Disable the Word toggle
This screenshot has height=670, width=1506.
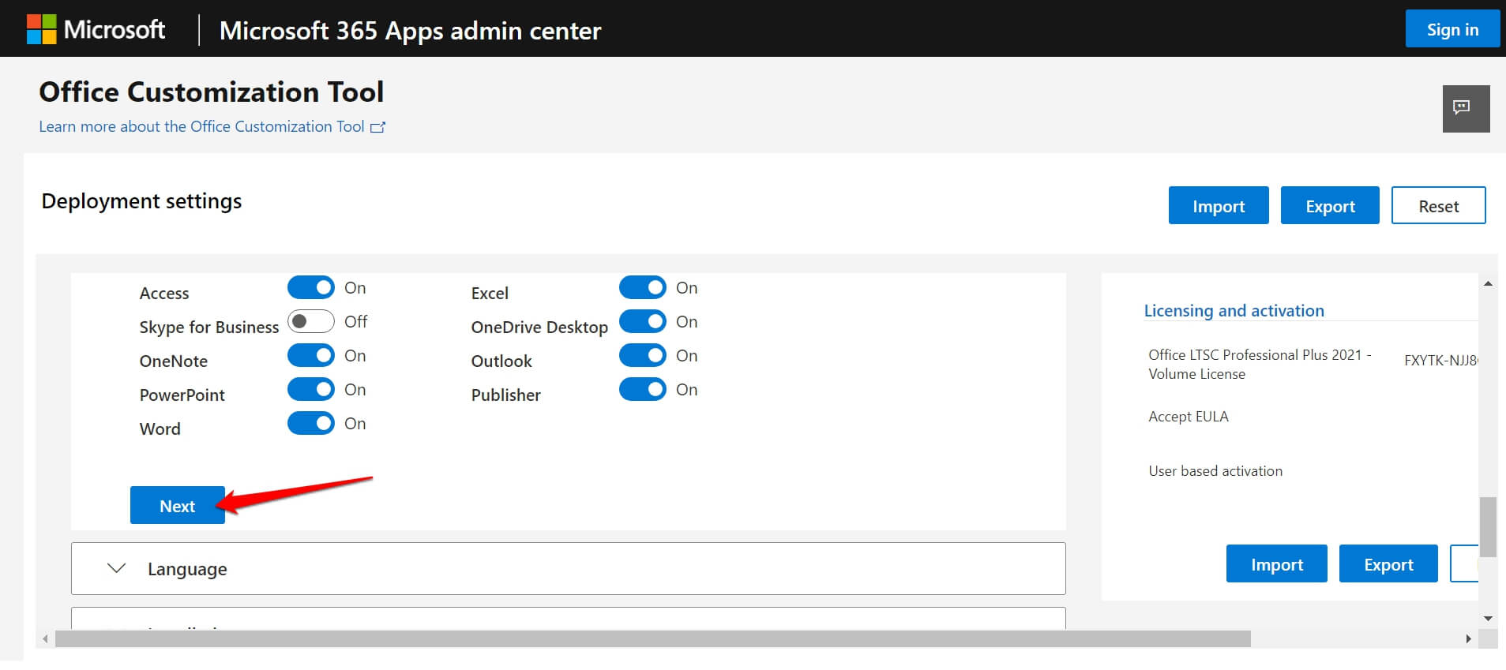pos(311,423)
